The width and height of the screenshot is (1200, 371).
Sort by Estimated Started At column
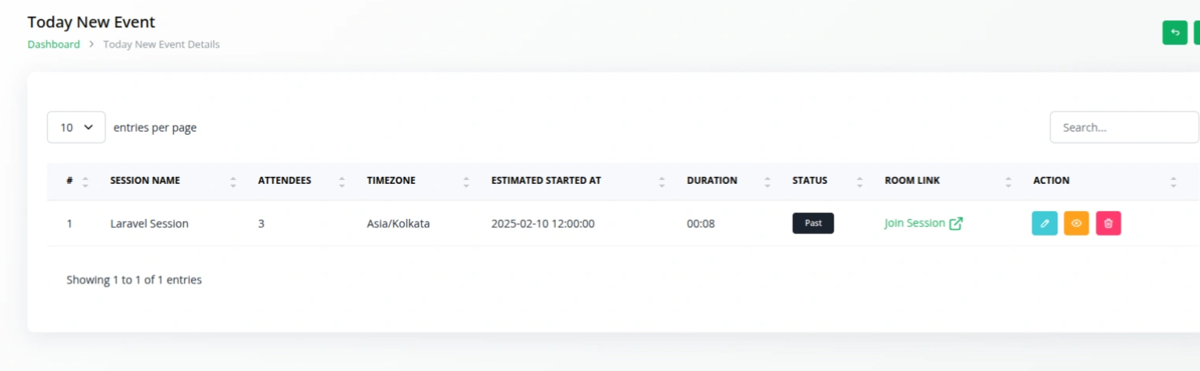coord(661,181)
